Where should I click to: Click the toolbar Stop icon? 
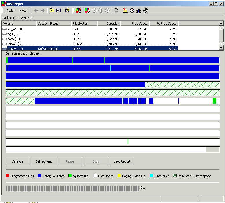click(107, 10)
